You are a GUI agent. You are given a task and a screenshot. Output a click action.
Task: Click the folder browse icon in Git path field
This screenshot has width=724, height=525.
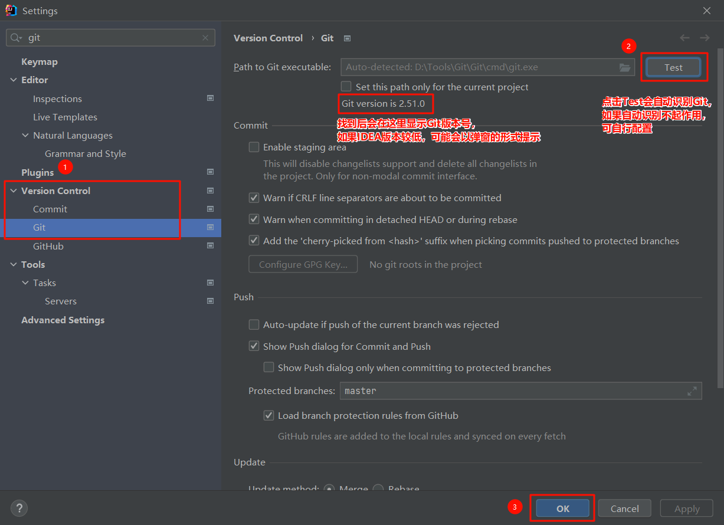[x=625, y=67]
